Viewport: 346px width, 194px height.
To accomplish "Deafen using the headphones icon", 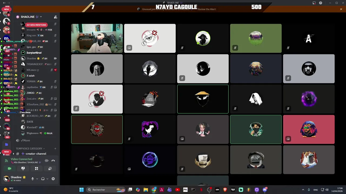I will [43, 179].
